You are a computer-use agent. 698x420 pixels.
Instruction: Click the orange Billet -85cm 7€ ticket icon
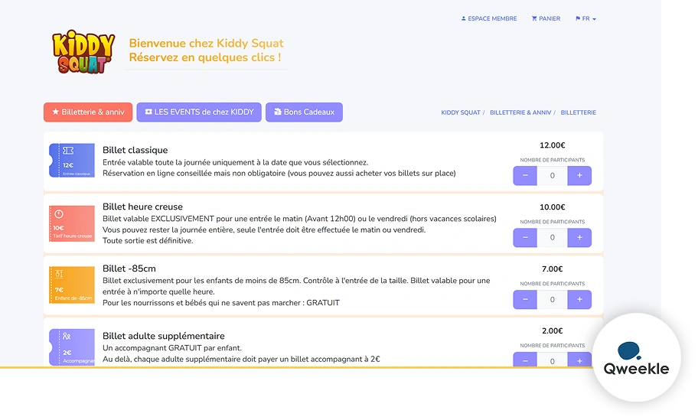click(x=72, y=285)
